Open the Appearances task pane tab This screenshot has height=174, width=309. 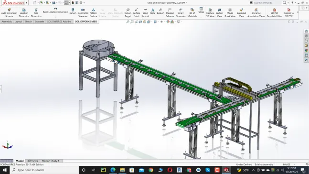306,50
